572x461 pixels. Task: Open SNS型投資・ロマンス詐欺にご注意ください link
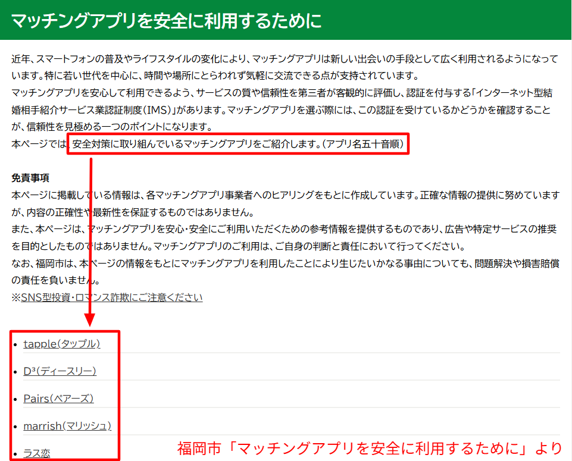(x=112, y=297)
